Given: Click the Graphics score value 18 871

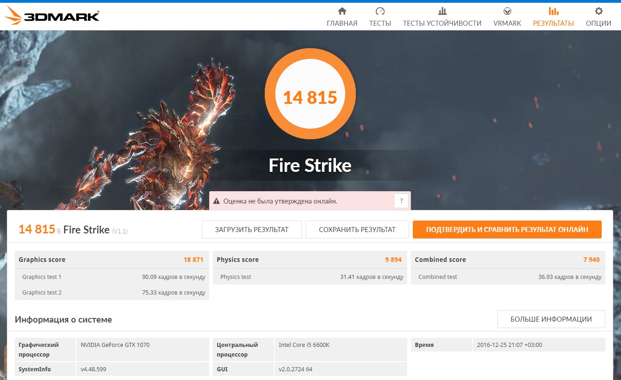Looking at the screenshot, I should point(194,260).
